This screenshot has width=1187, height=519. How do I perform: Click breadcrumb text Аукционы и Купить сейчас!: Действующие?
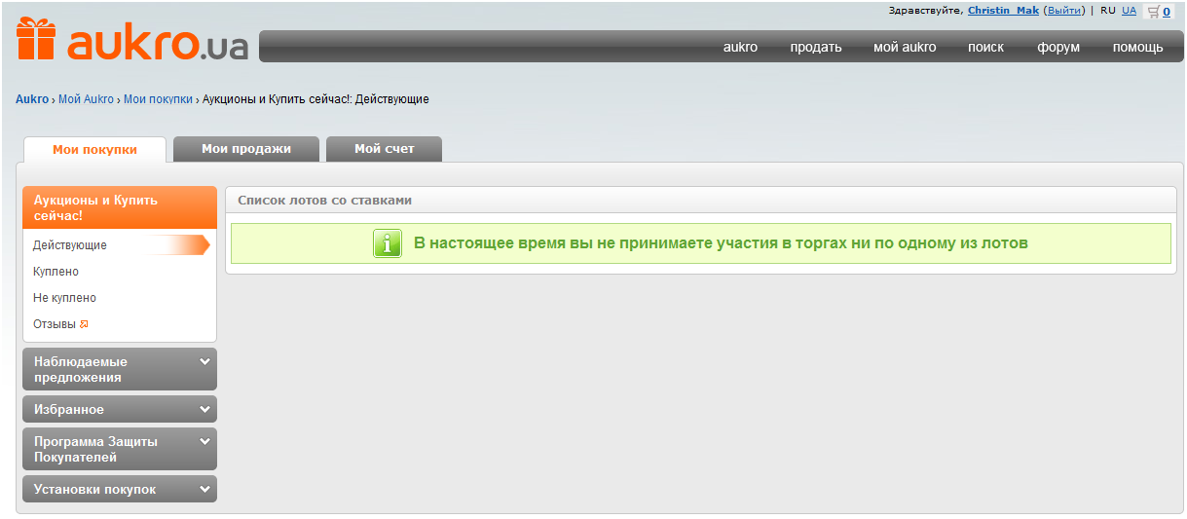(315, 99)
